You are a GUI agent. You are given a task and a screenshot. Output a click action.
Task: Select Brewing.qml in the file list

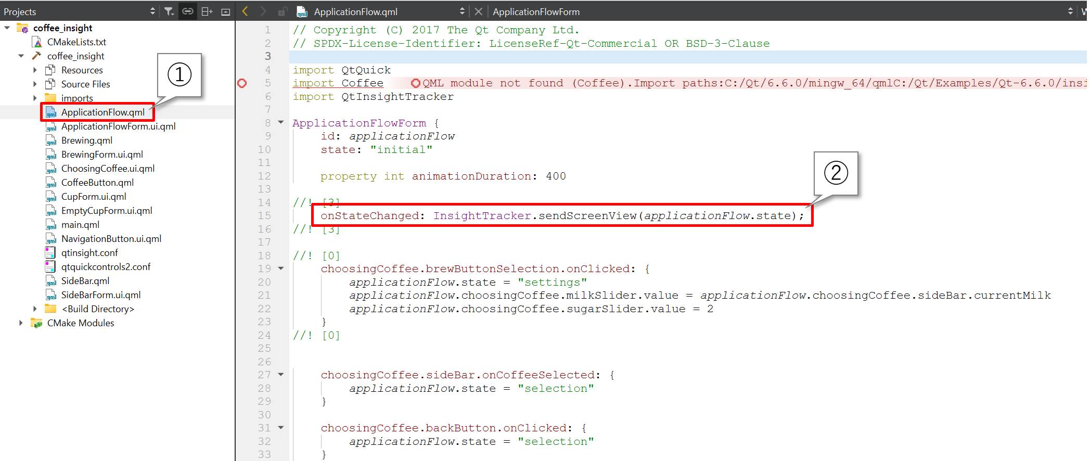point(86,140)
